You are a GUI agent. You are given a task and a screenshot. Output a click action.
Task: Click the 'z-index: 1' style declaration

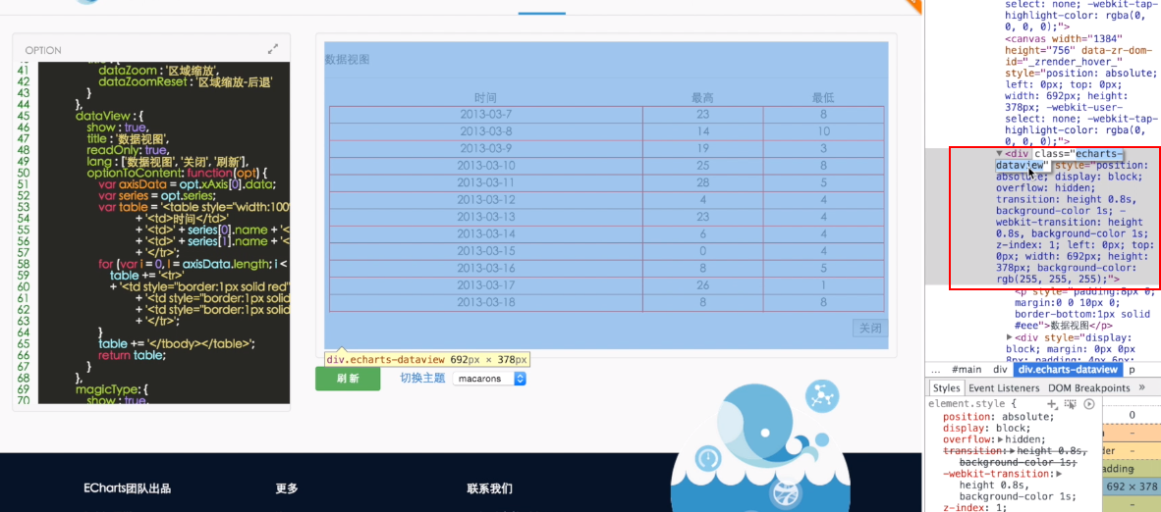pos(975,508)
